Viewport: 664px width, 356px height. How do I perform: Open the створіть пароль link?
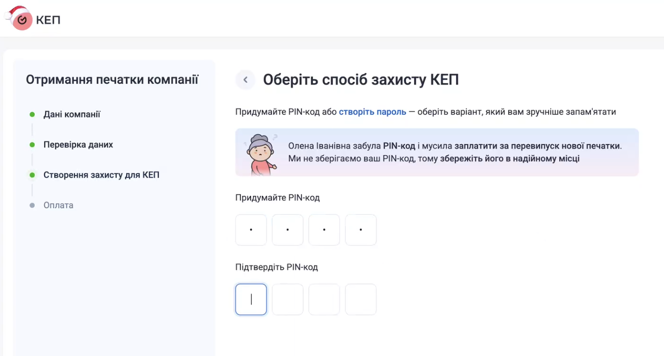[x=372, y=112]
